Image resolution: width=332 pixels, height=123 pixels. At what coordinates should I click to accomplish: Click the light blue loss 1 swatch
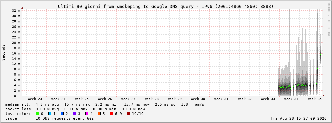click(50, 114)
